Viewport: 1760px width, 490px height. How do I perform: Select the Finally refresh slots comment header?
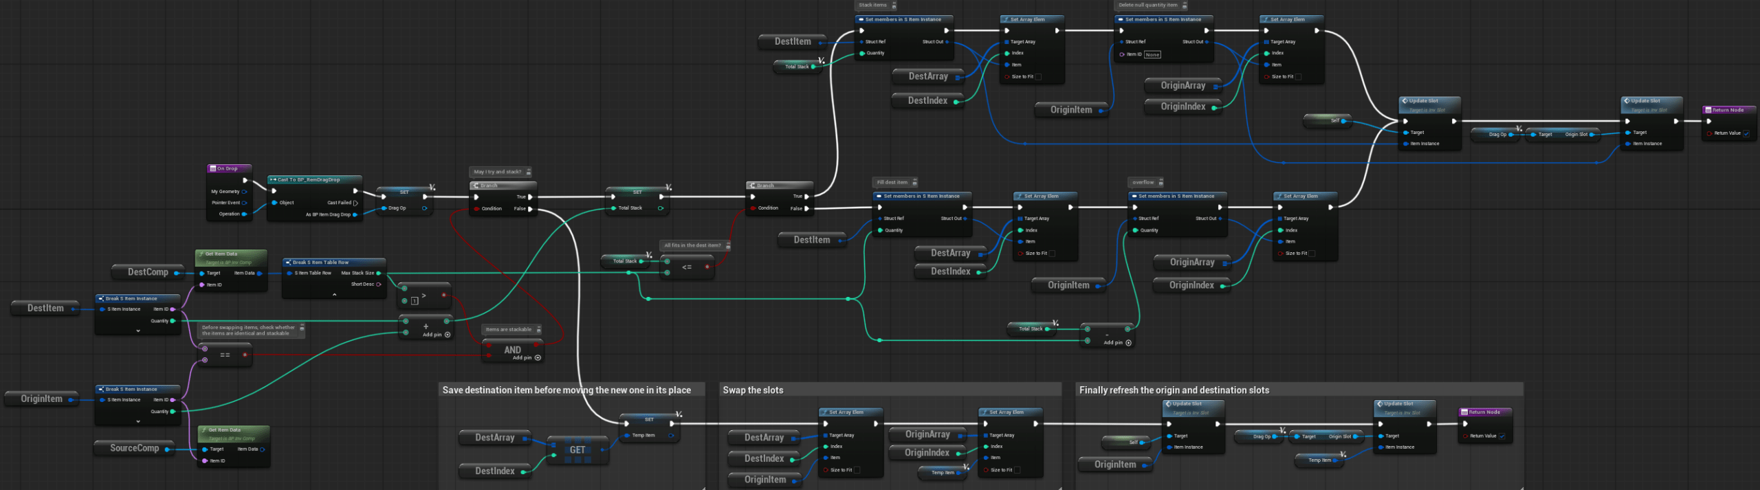(x=1174, y=390)
